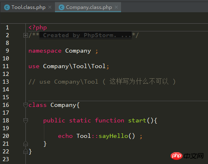Click the namespace keyword on line 9
Viewport: 208px width, 164px height.
(x=45, y=51)
